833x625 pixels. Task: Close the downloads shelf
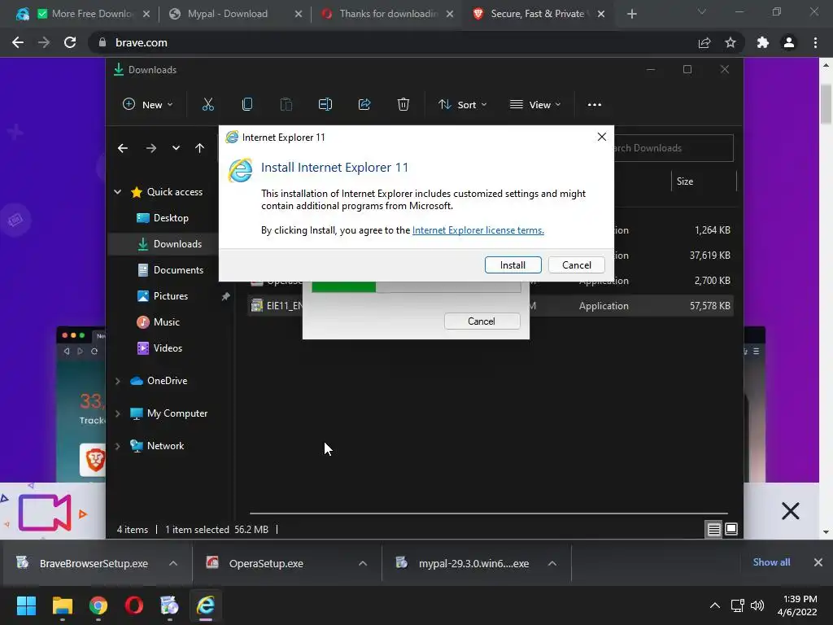point(818,562)
